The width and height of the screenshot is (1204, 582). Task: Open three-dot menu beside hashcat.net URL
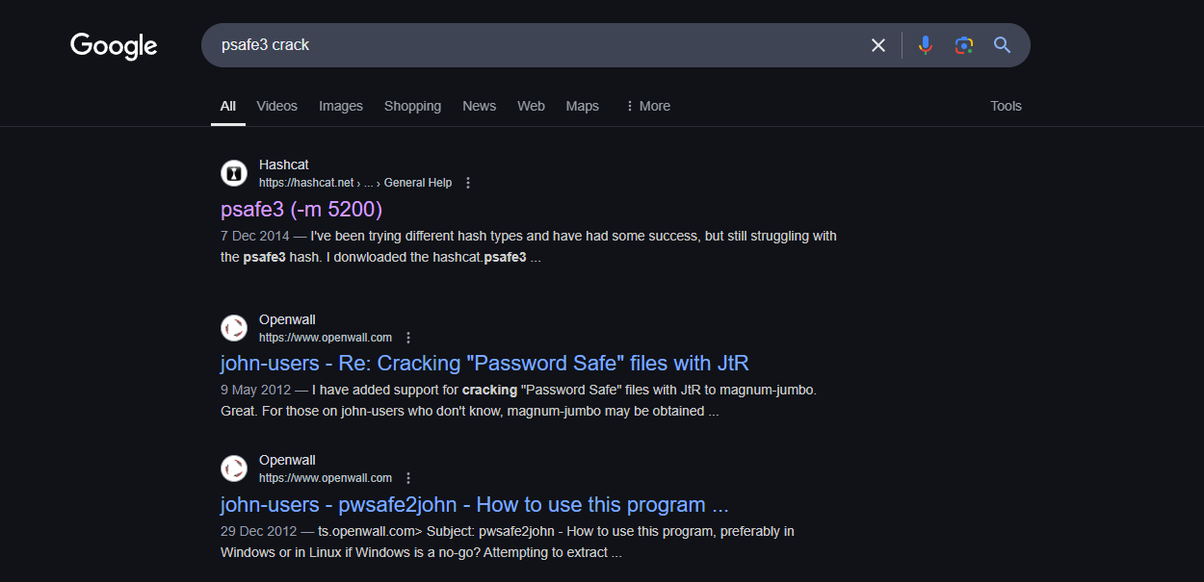468,183
